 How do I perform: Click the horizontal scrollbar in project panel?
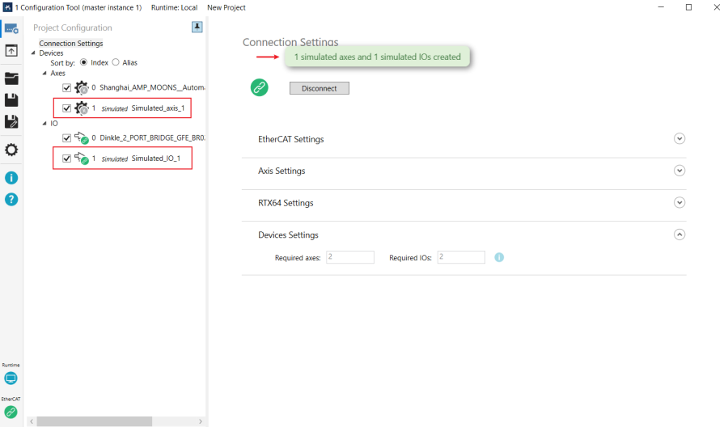pos(94,421)
